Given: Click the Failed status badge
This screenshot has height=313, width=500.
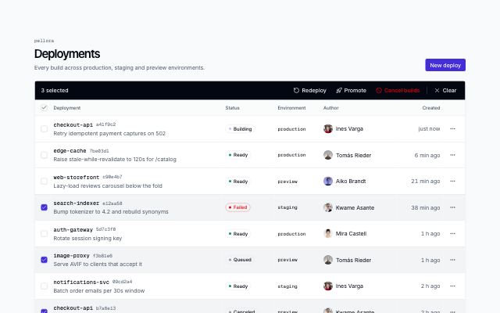Looking at the screenshot, I should (x=237, y=207).
